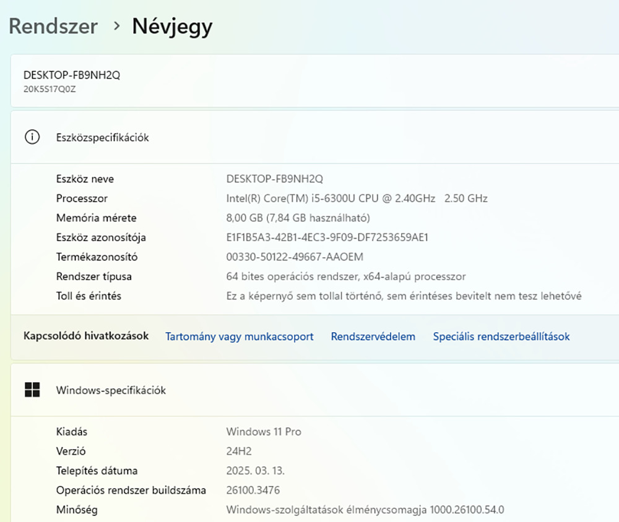619x522 pixels.
Task: Click the Eszköz azonosítója label
Action: pos(101,237)
